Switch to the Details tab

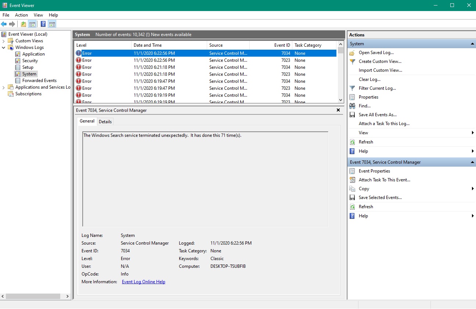tap(105, 122)
